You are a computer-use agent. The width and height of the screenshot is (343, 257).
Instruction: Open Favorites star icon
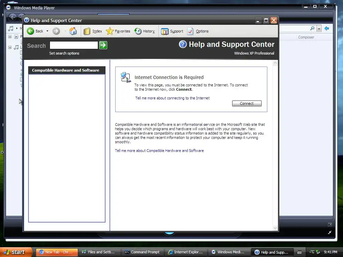(110, 31)
